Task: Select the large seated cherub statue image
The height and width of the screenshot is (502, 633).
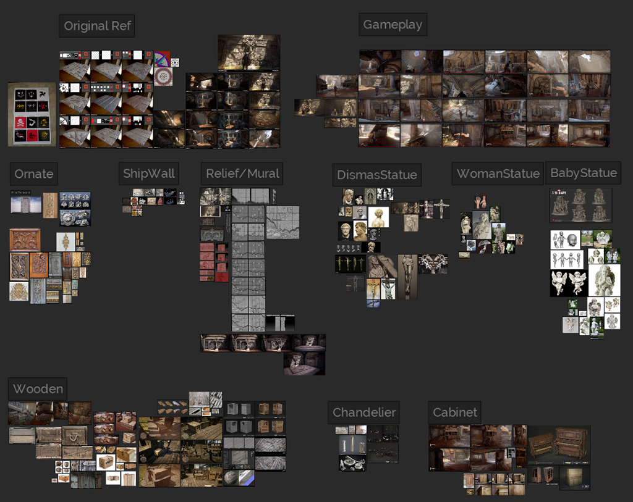Action: pos(604,280)
